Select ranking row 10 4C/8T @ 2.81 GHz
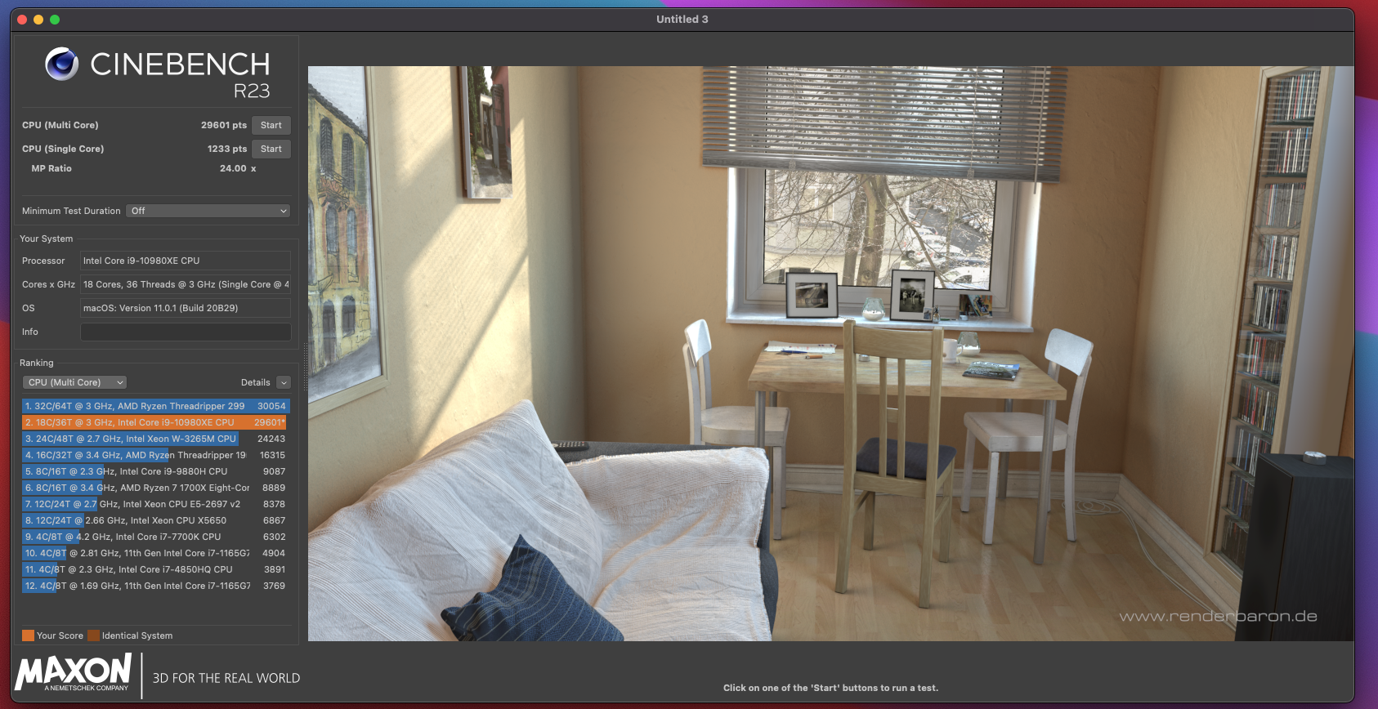 155,553
